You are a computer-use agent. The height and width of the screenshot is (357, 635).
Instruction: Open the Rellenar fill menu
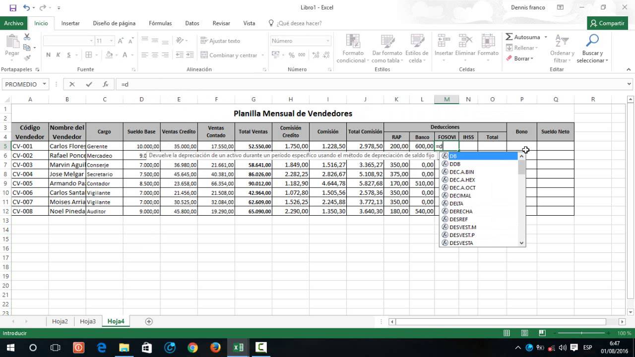click(522, 48)
